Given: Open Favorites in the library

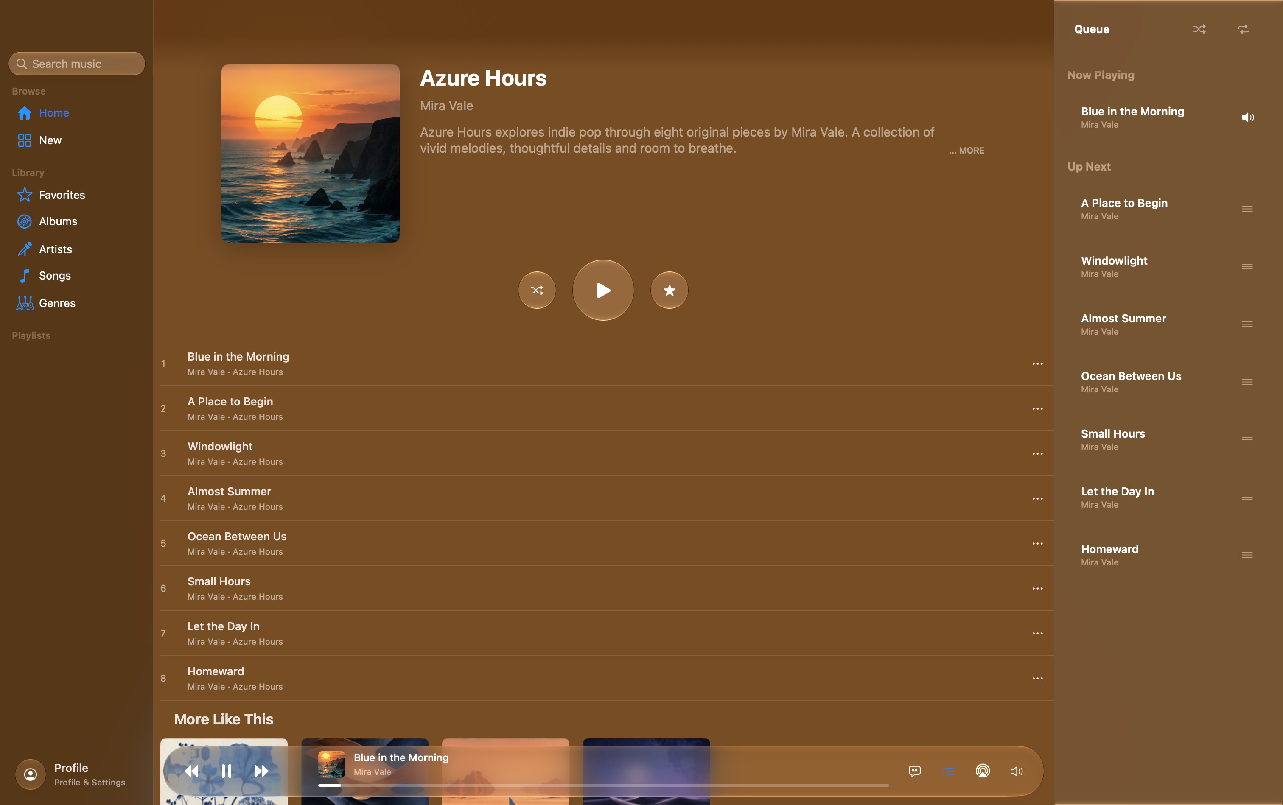Looking at the screenshot, I should [x=77, y=195].
